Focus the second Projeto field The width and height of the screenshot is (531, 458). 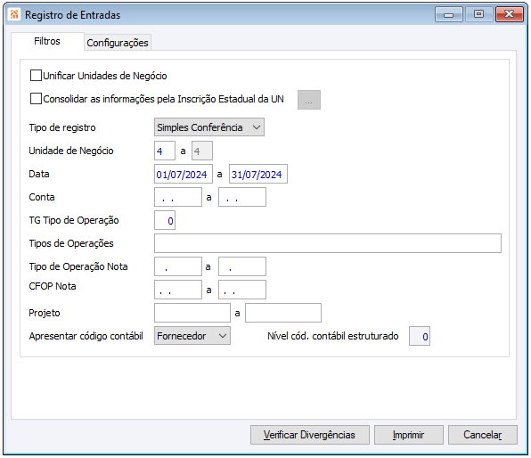pos(283,313)
